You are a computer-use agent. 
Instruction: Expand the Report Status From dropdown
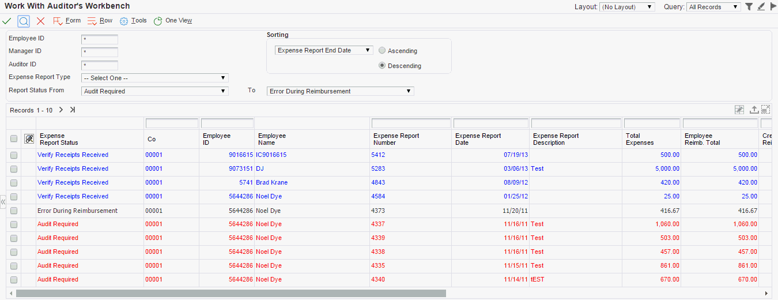(x=156, y=91)
